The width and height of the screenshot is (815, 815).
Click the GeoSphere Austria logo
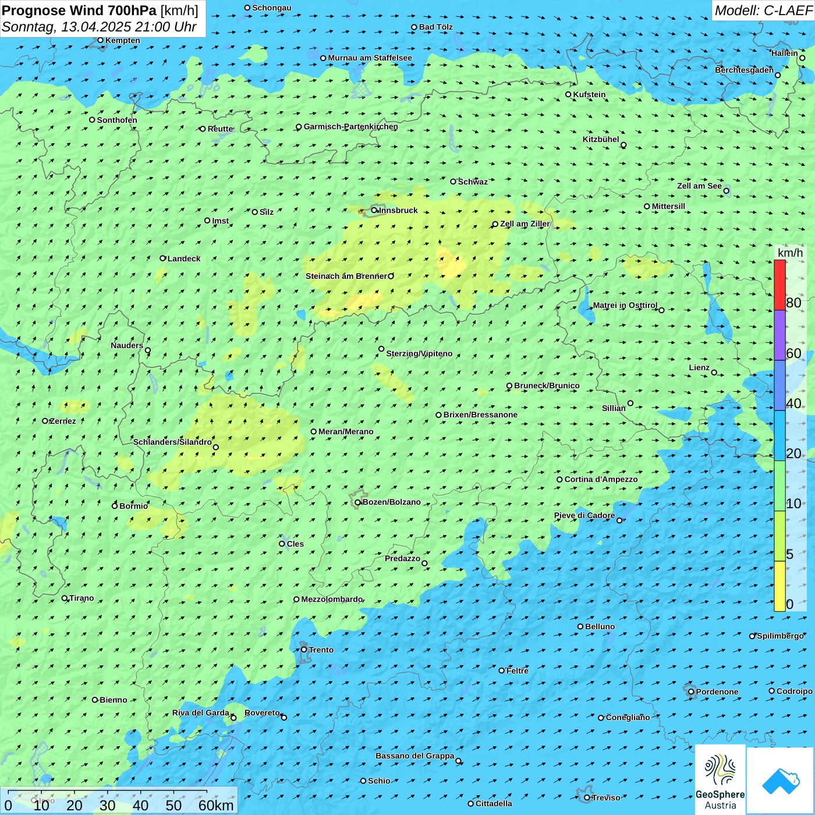(720, 779)
